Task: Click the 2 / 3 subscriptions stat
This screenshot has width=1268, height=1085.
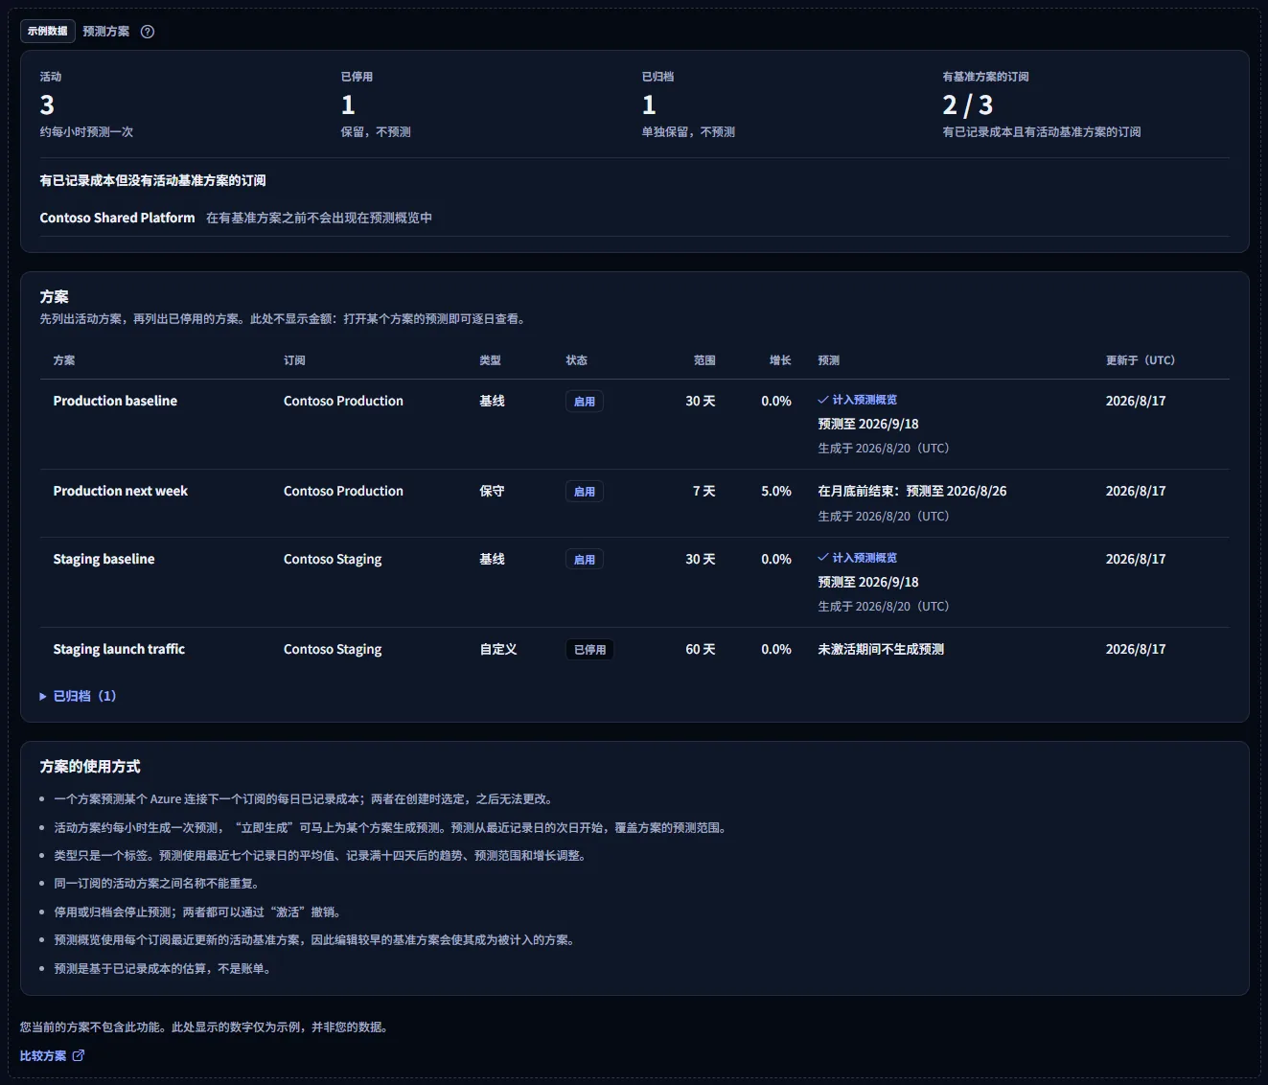Action: pyautogui.click(x=968, y=104)
